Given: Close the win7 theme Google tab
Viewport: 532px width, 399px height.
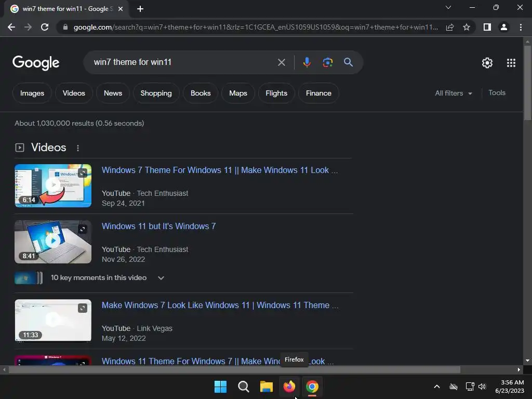Looking at the screenshot, I should (x=121, y=9).
